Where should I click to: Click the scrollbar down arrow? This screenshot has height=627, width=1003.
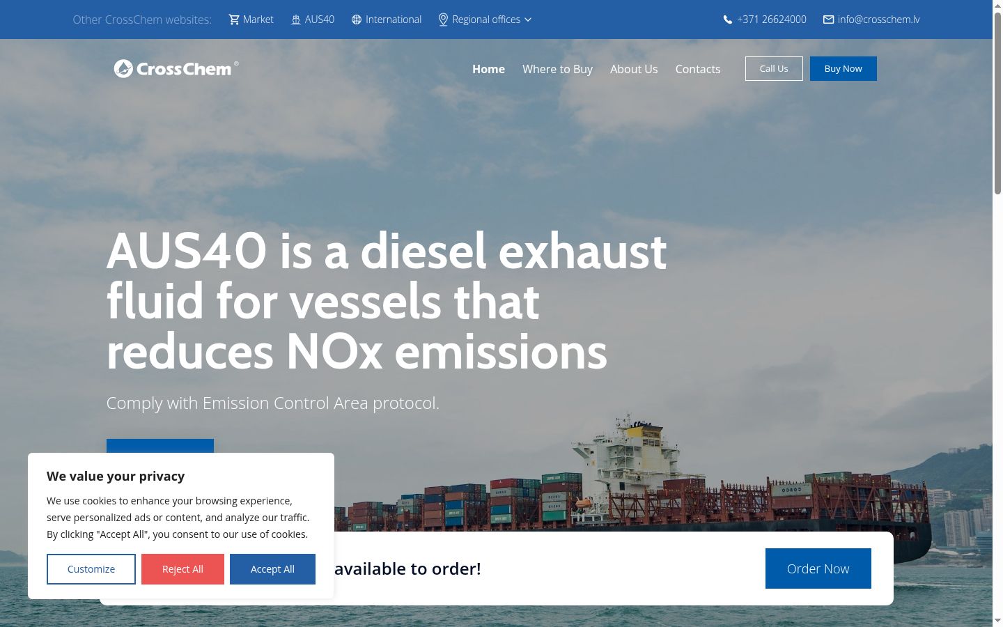click(997, 621)
